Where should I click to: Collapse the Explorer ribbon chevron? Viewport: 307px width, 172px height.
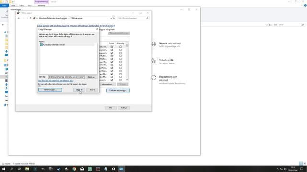click(302, 5)
